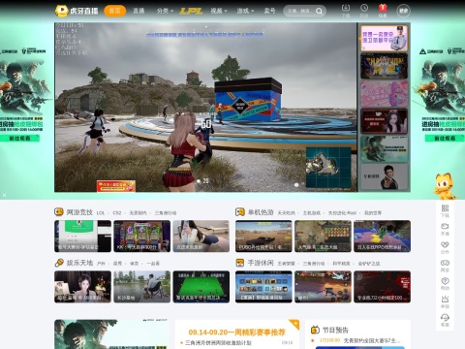
Task: Open the 无畏契约全国大赛 schedule entry
Action: [x=372, y=340]
